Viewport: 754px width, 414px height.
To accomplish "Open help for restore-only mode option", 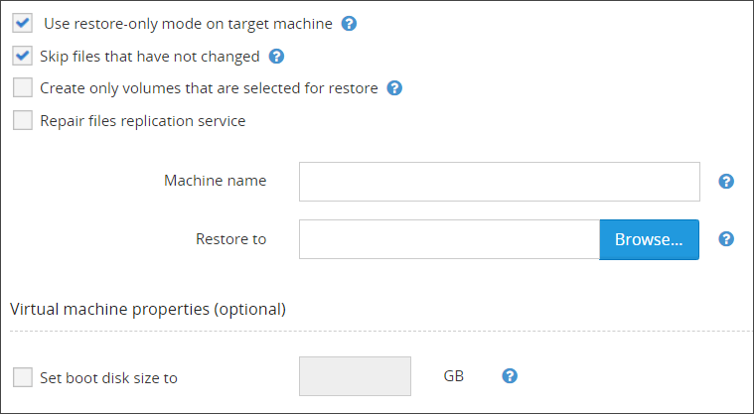I will (349, 23).
